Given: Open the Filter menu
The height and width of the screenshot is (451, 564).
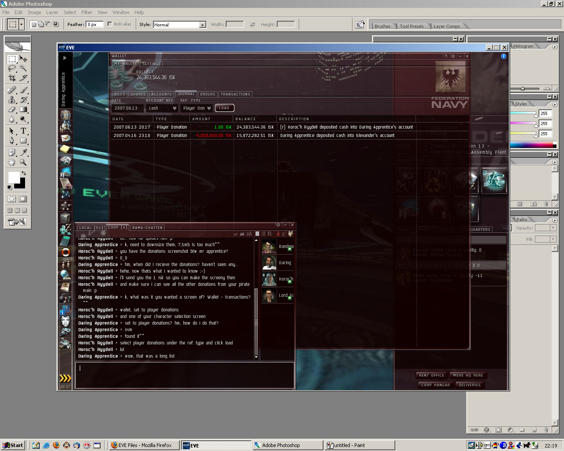Looking at the screenshot, I should click(x=87, y=12).
